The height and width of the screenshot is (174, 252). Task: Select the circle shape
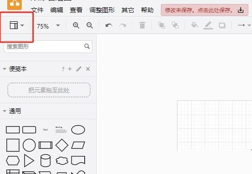[29, 145]
